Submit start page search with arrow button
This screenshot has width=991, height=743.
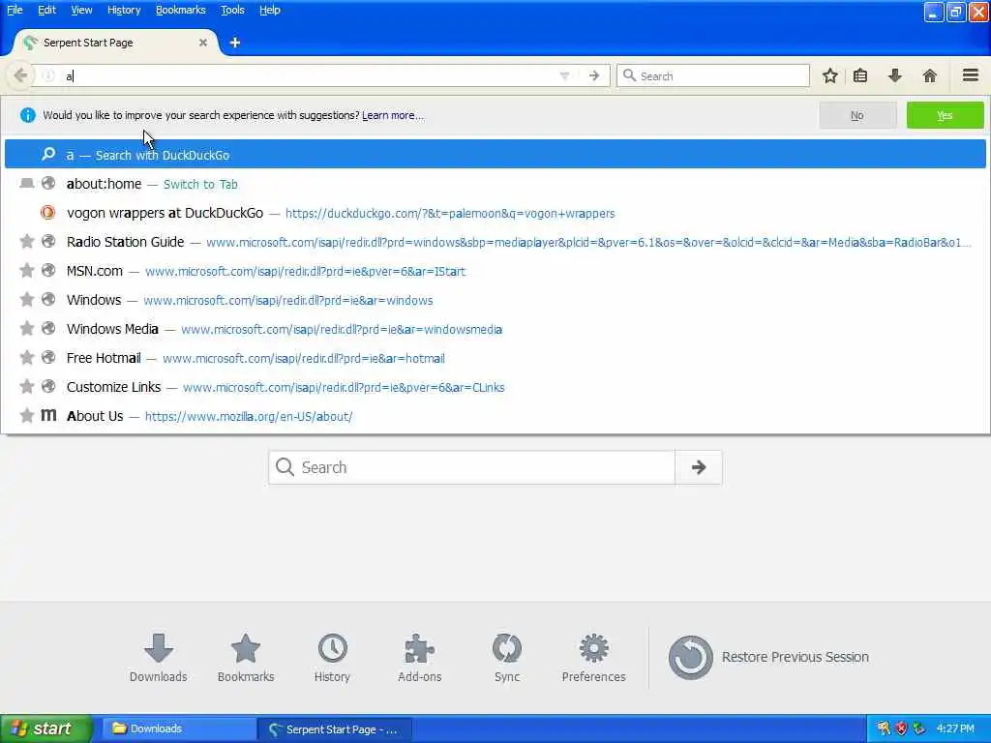coord(699,467)
